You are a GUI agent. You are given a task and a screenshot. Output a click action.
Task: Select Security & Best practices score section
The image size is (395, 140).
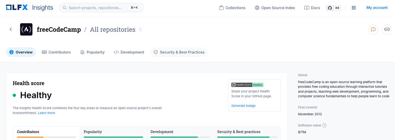tap(247, 133)
